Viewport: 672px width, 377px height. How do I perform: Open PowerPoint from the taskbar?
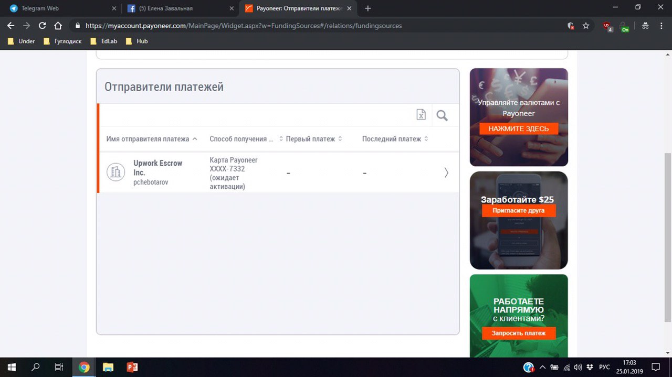(132, 367)
